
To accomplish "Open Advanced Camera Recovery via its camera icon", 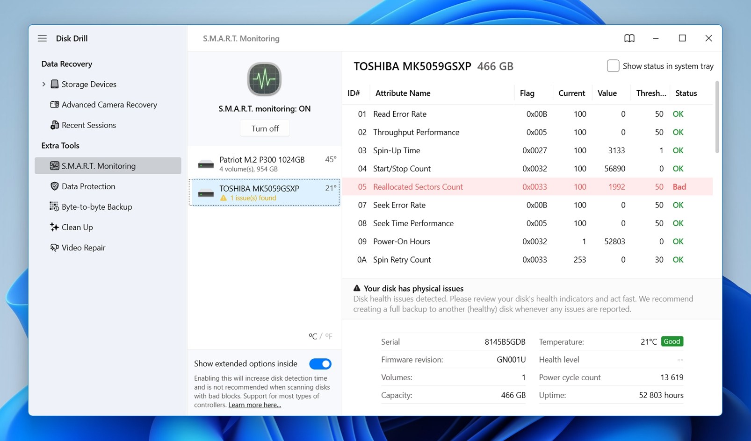I will (x=55, y=105).
